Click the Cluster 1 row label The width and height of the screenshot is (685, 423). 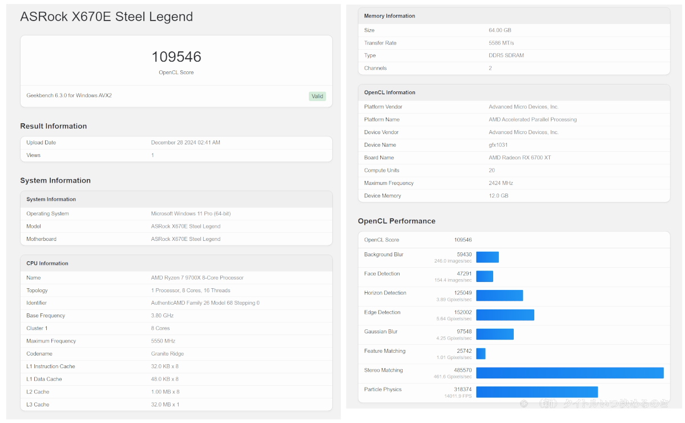click(x=37, y=328)
